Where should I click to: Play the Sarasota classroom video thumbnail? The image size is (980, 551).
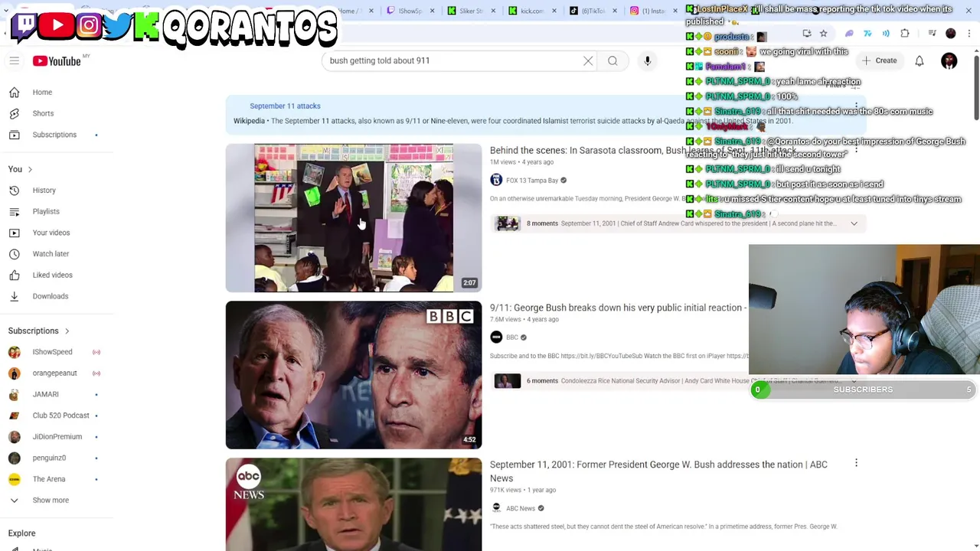354,218
